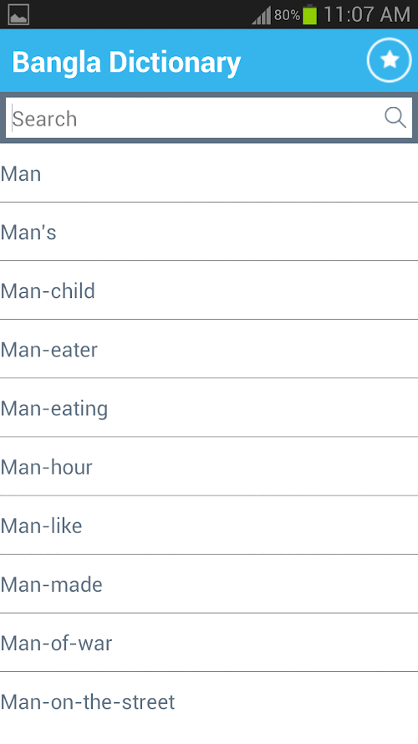This screenshot has height=744, width=418.
Task: Select the Man-child entry
Action: (x=209, y=290)
